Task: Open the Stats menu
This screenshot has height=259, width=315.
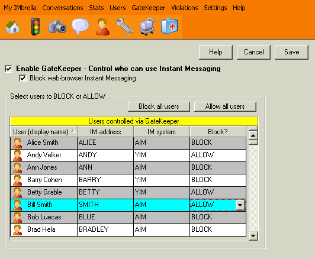Action: (x=97, y=8)
